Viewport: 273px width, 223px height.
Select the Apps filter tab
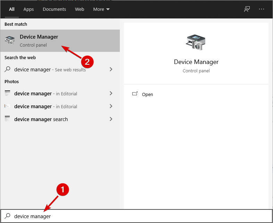tap(28, 9)
